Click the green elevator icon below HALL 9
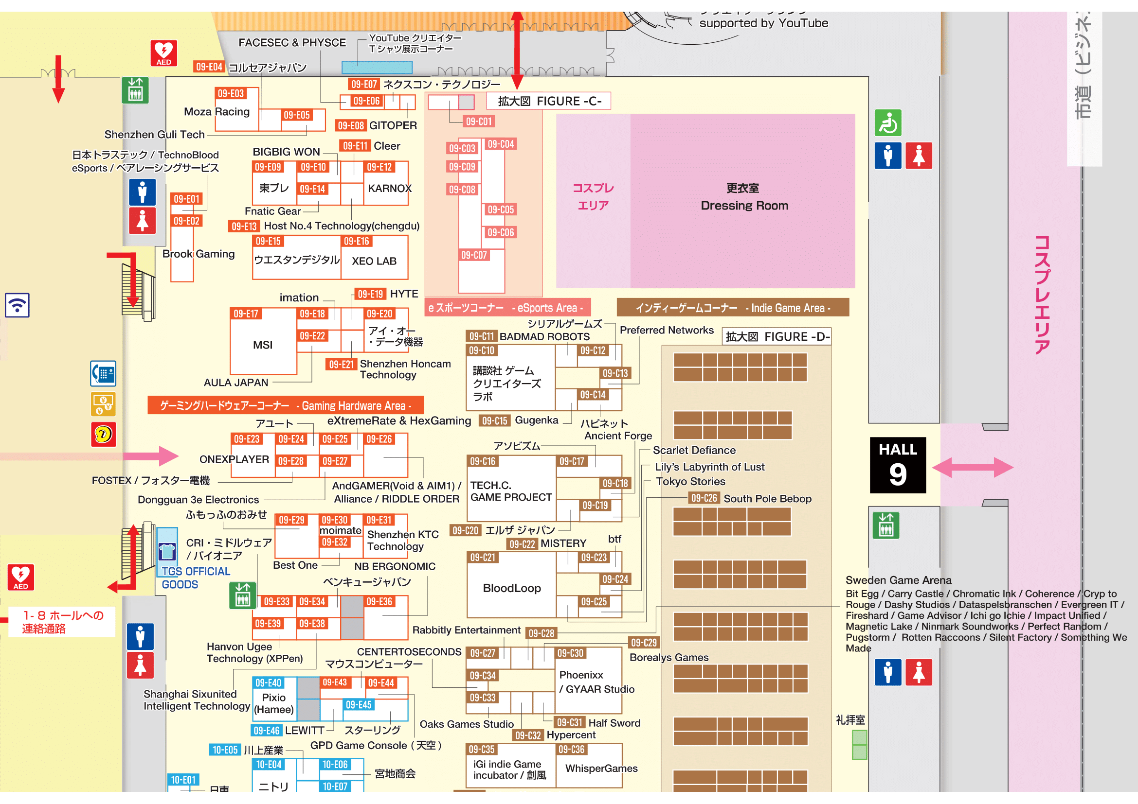The width and height of the screenshot is (1138, 804). coord(885,525)
